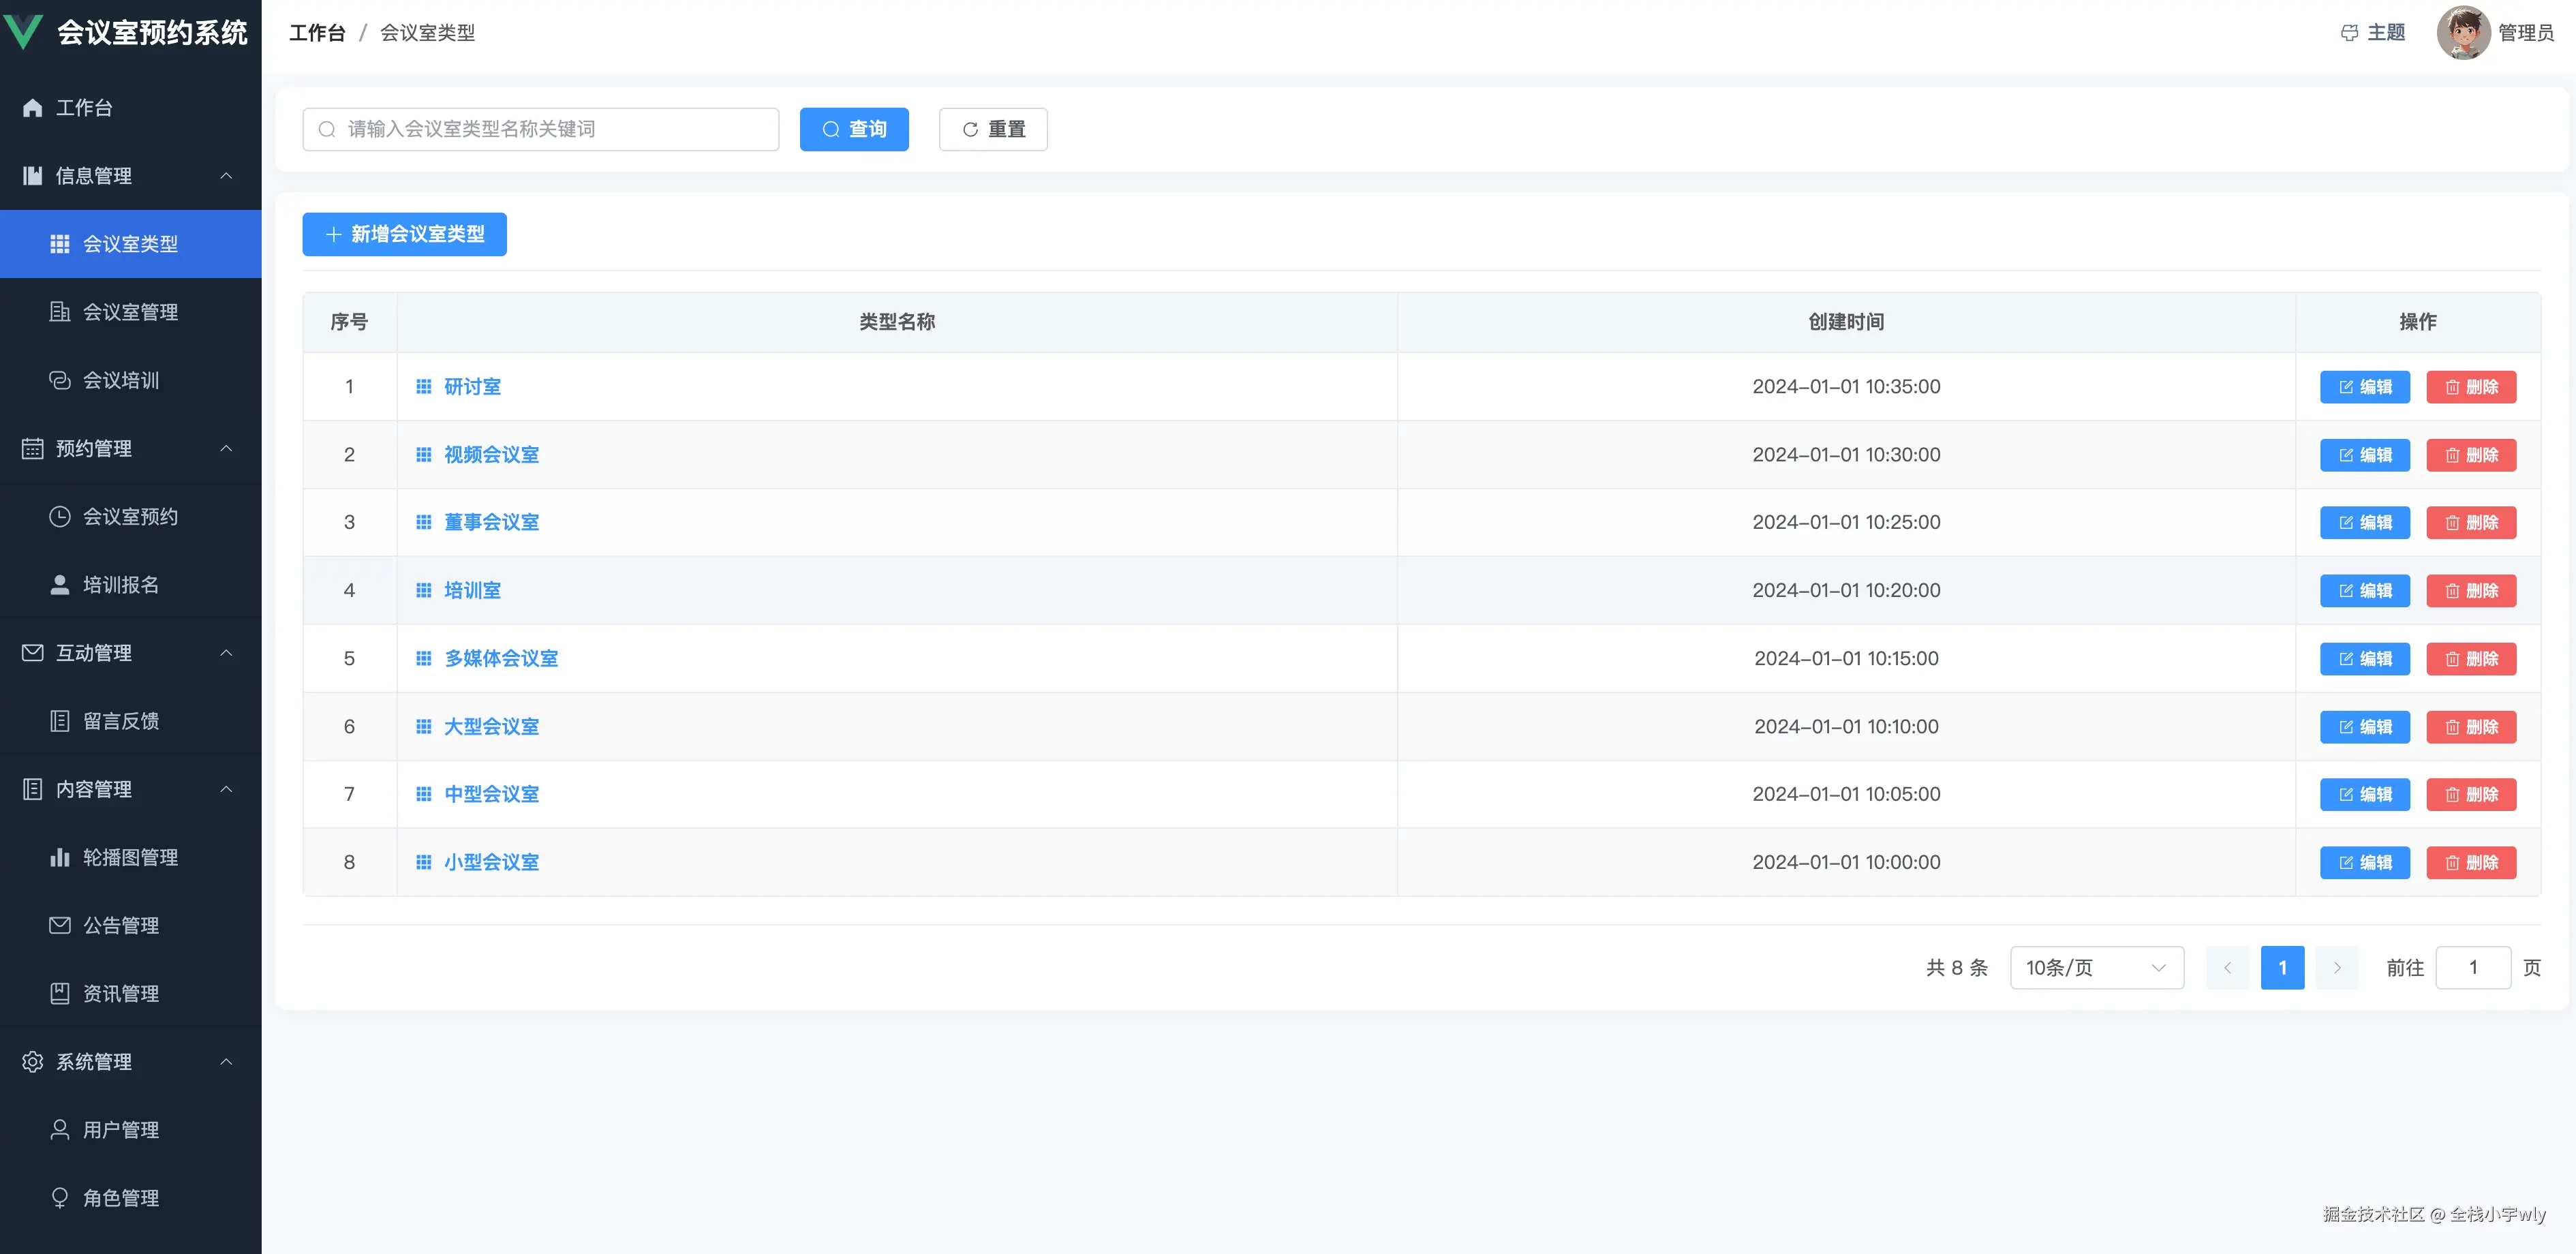Go to 留言反馈 menu item
The width and height of the screenshot is (2576, 1254).
pyautogui.click(x=120, y=721)
